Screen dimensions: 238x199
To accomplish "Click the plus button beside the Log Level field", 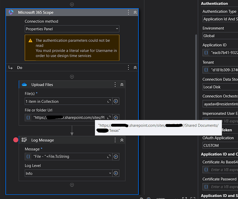I will (116, 173).
